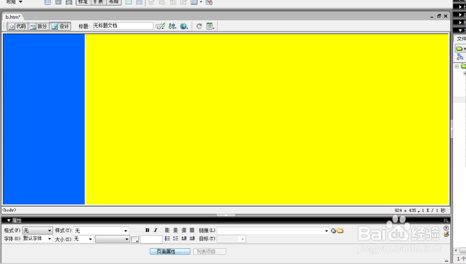Collapse the 文件 files panel group
Image resolution: width=466 pixels, height=264 pixels.
(460, 30)
